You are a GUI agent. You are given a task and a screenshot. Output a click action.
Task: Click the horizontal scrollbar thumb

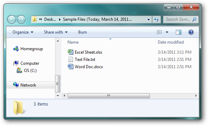point(109,96)
